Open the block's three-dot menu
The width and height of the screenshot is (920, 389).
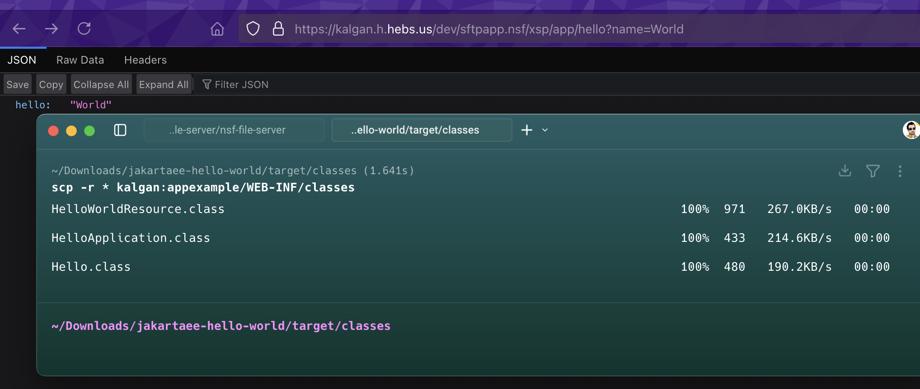(x=900, y=171)
